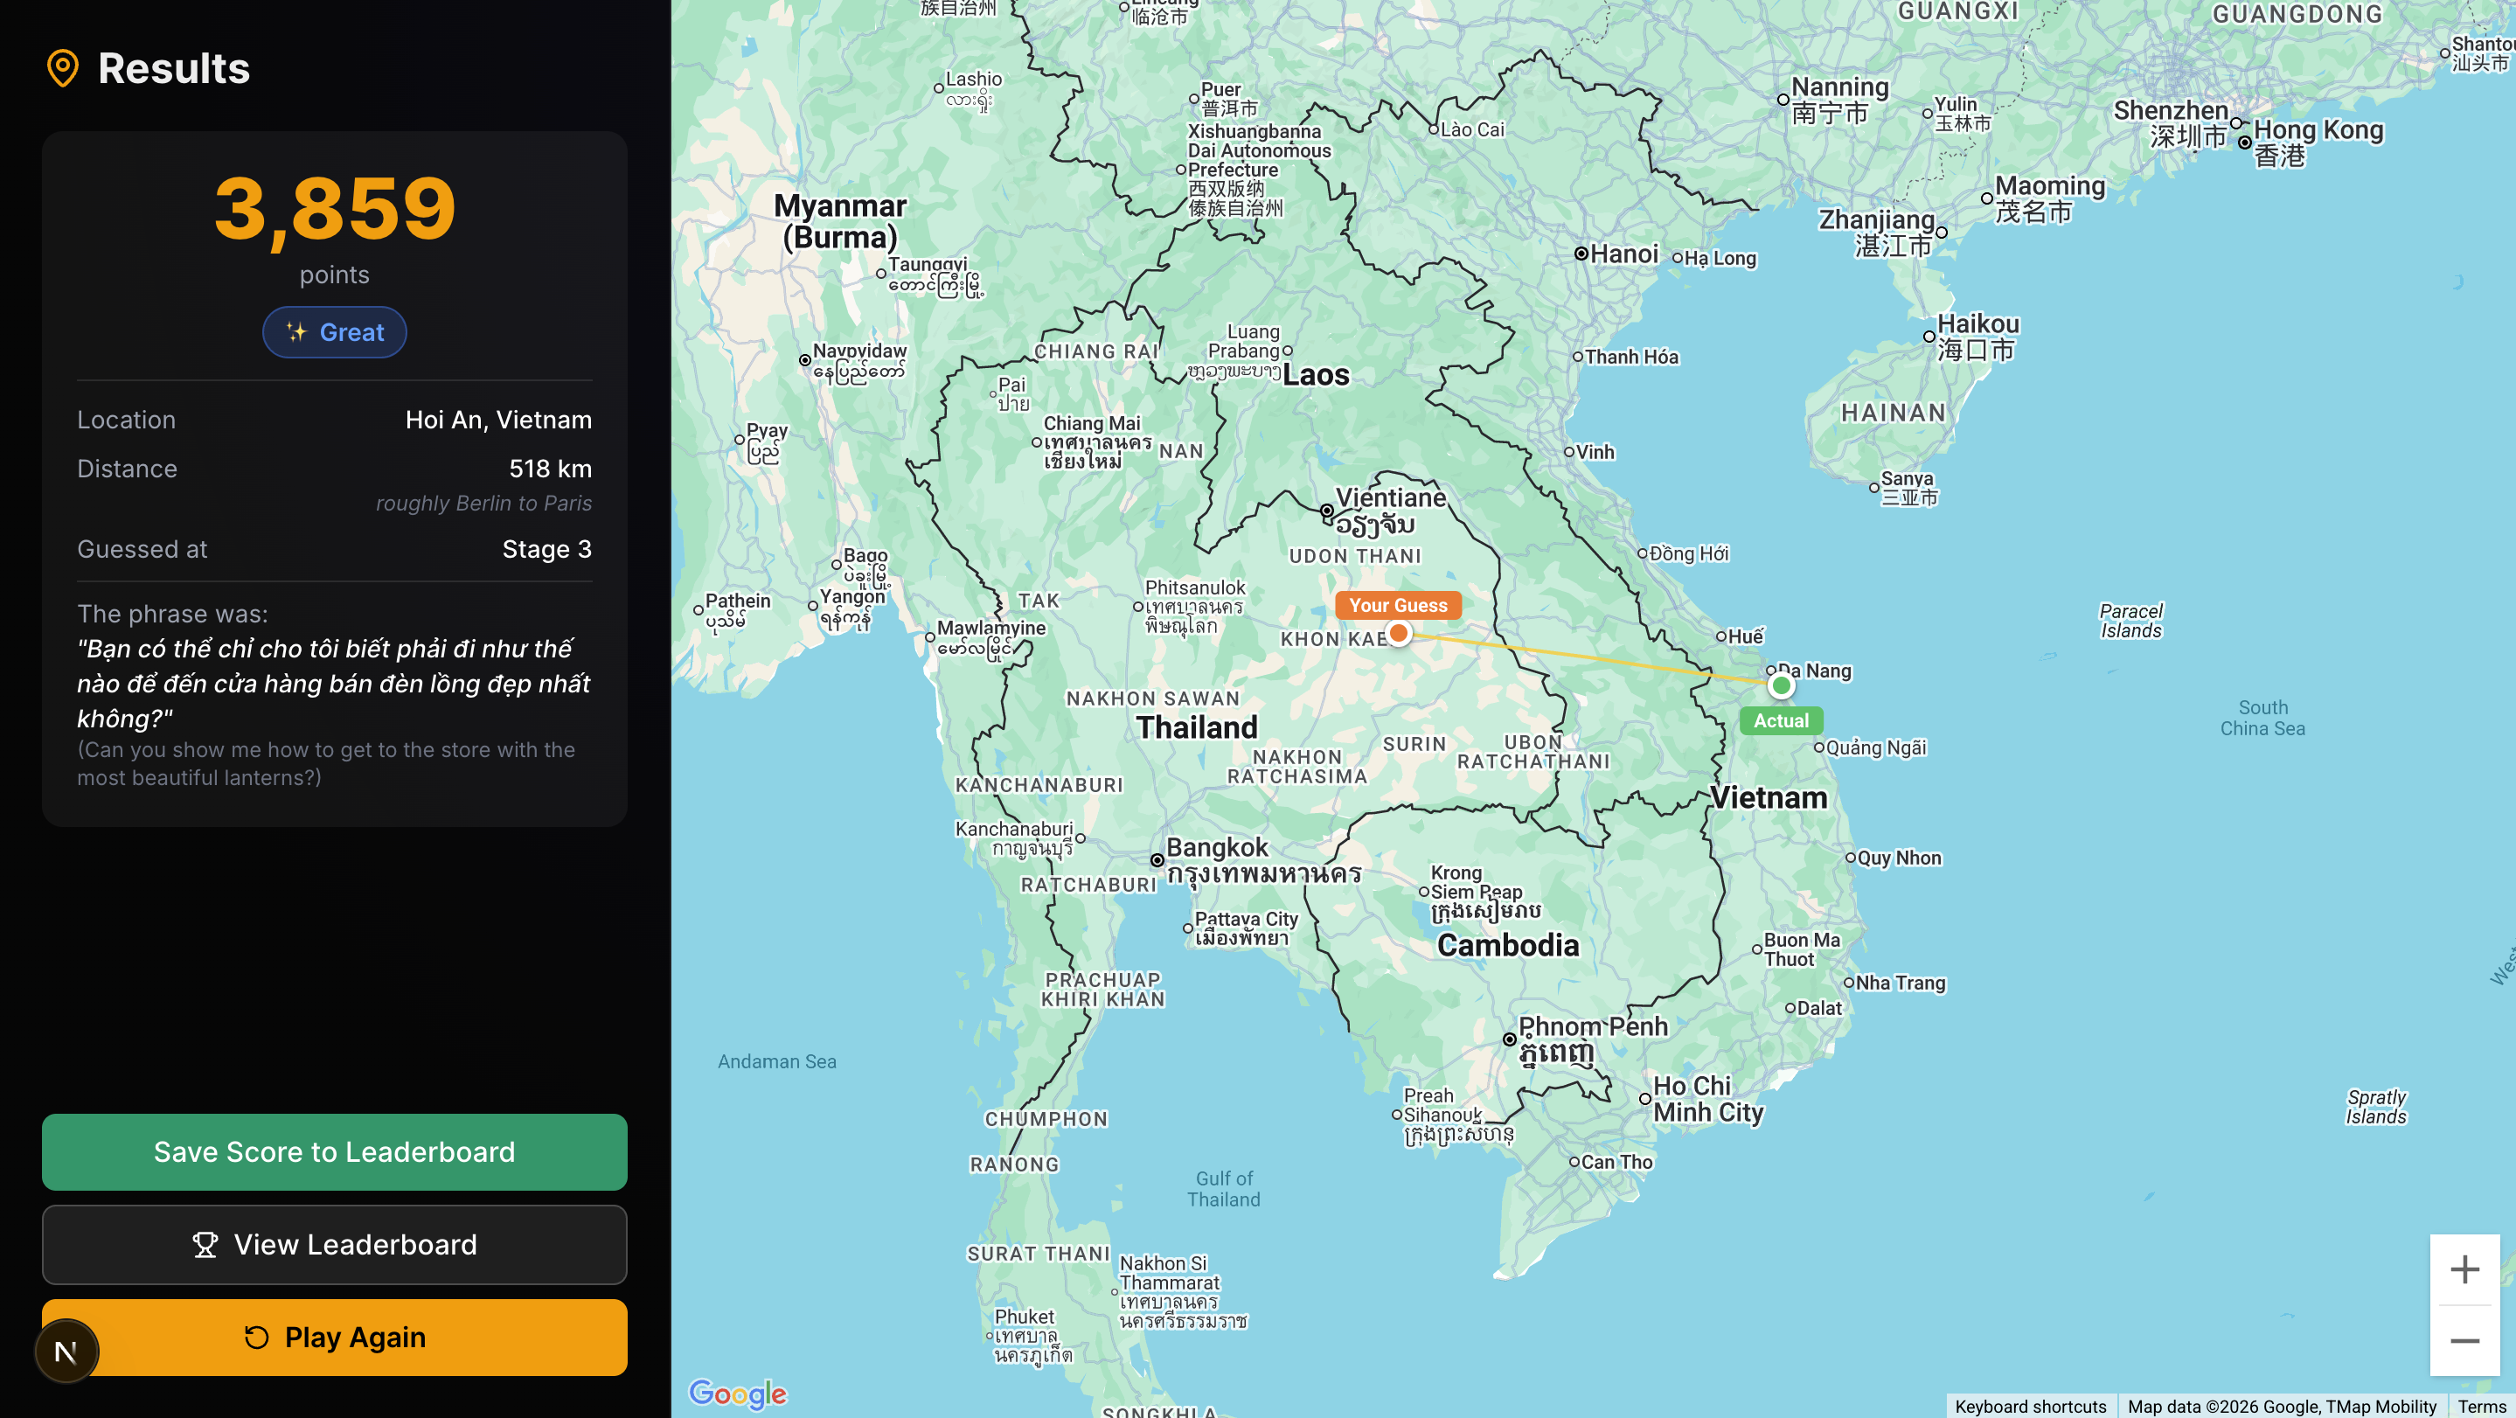
Task: Click the map zoom out minus button
Action: pyautogui.click(x=2464, y=1341)
